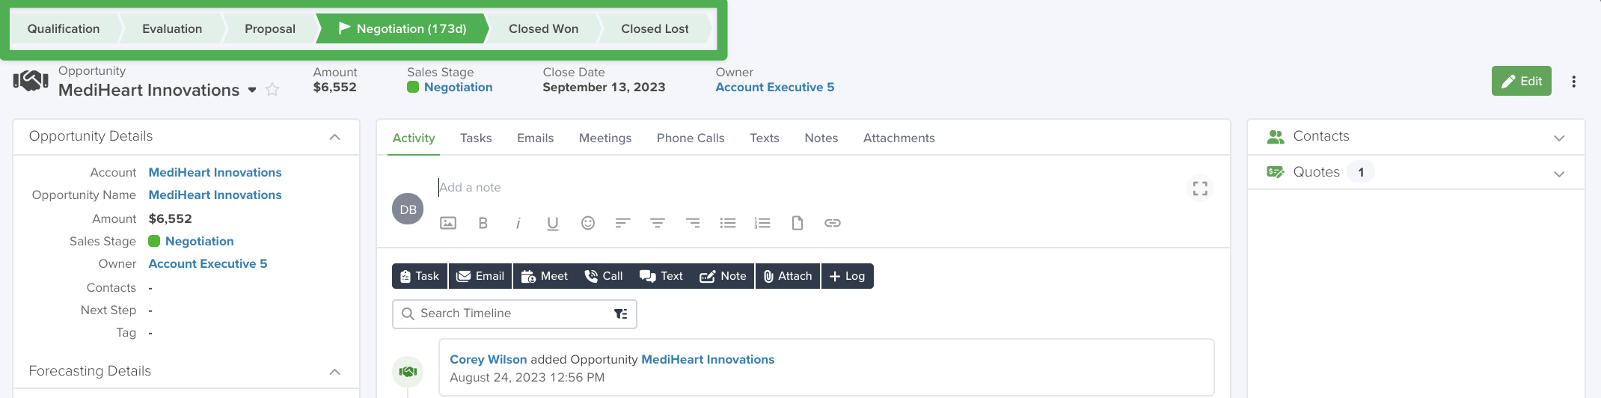Expand the Contacts panel
1601x398 pixels.
point(1559,138)
